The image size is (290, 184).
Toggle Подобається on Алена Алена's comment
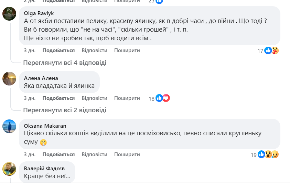[58, 98]
